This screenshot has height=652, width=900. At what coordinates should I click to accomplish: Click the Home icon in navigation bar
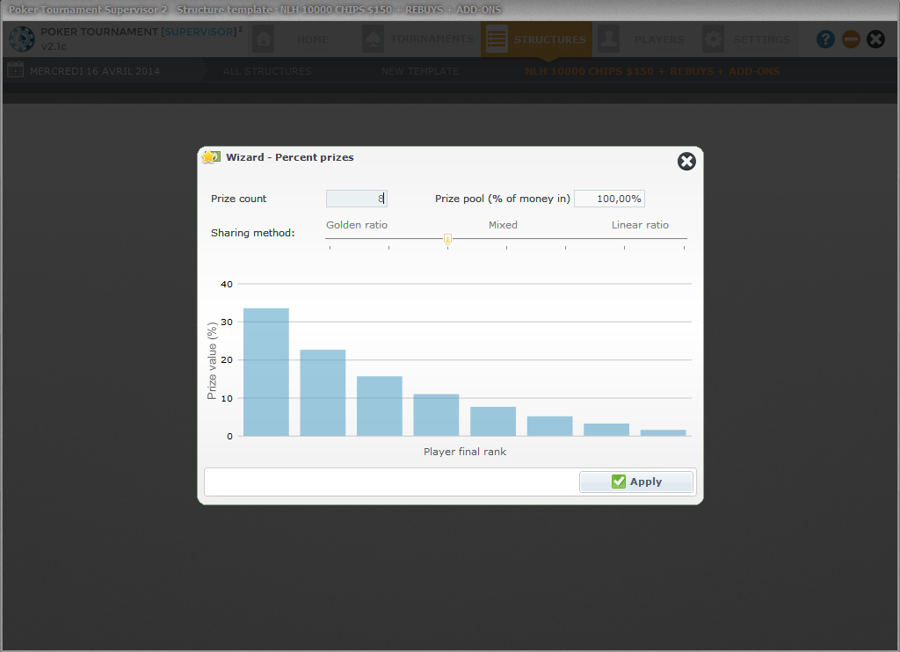[263, 40]
